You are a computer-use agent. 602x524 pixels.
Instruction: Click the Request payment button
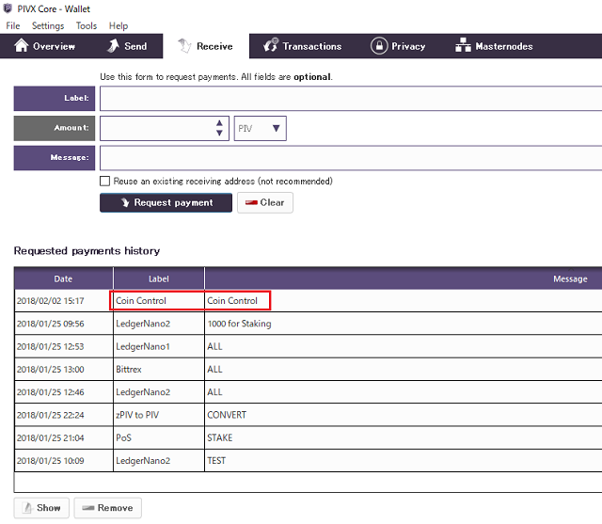pos(166,202)
